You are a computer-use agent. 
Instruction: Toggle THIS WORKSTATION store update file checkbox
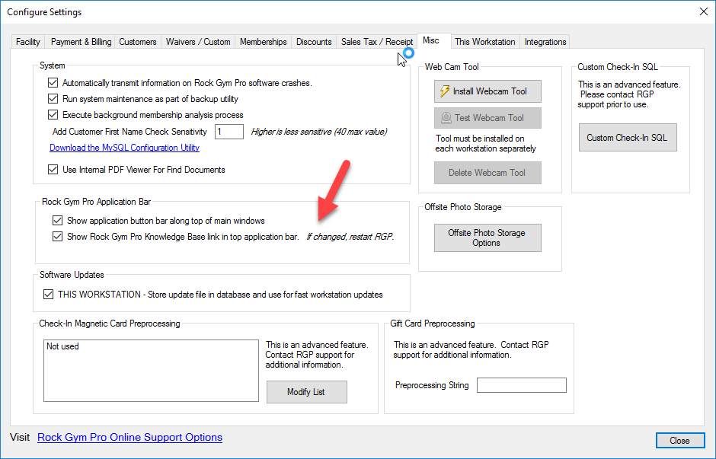coord(49,295)
